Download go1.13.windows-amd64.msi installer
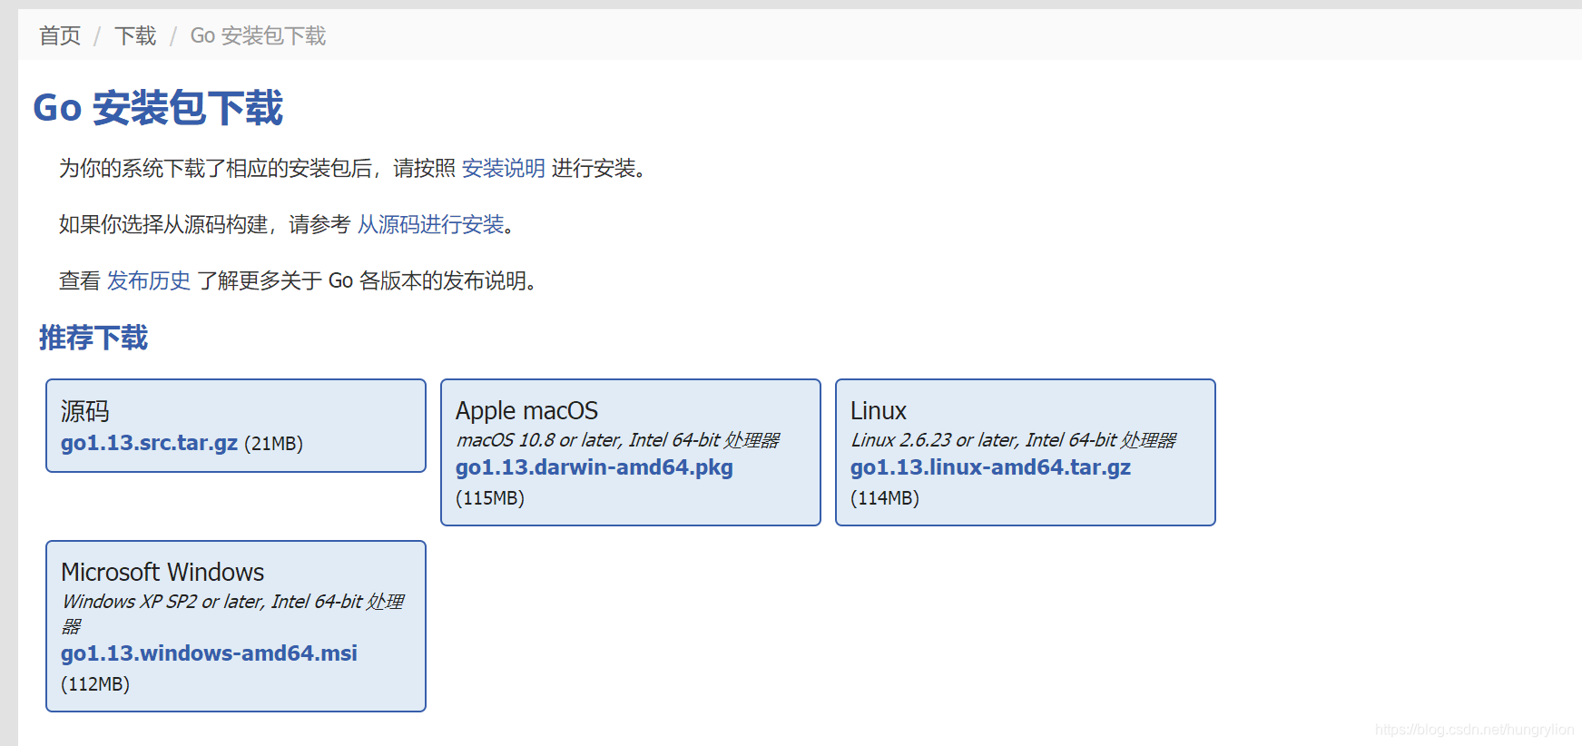The image size is (1582, 746). pyautogui.click(x=209, y=653)
